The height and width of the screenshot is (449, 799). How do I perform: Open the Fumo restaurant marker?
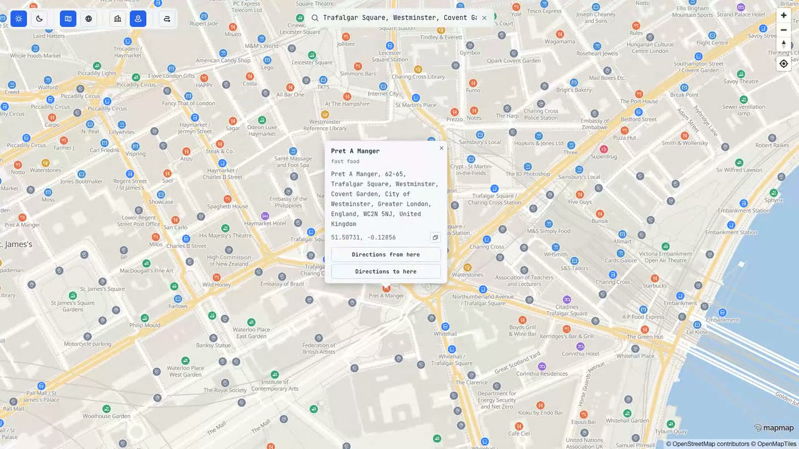473,83
